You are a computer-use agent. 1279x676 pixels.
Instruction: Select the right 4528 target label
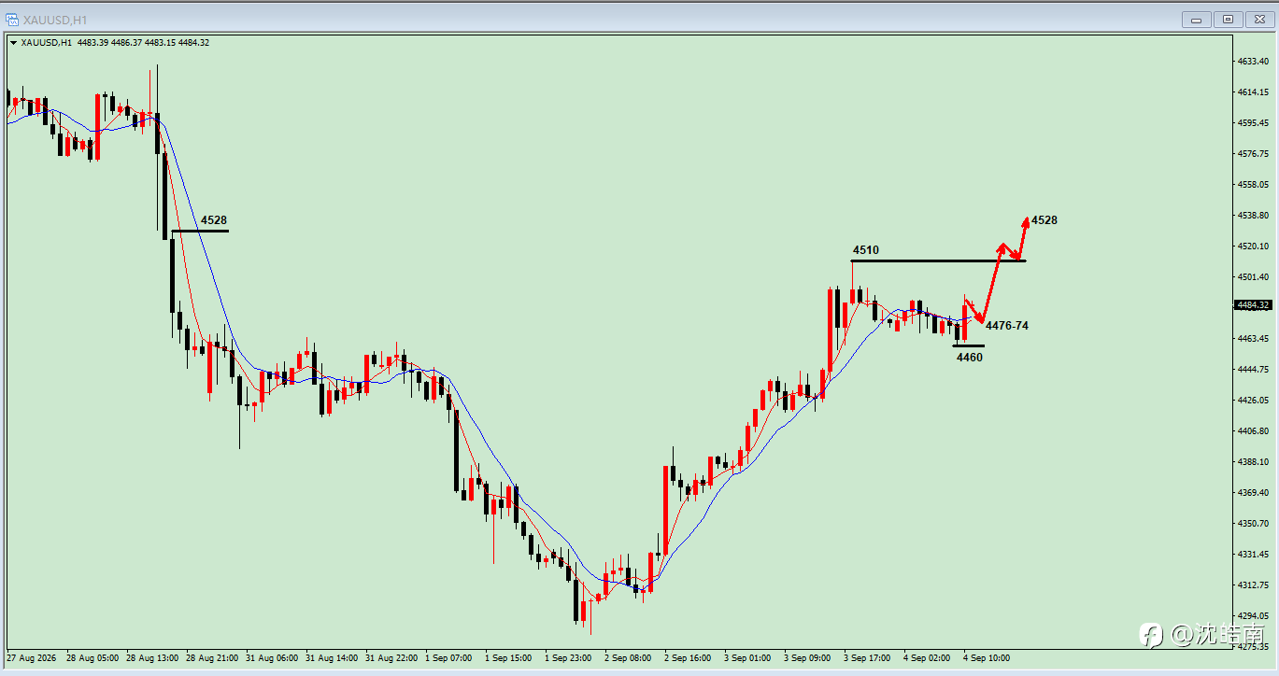pos(1045,220)
